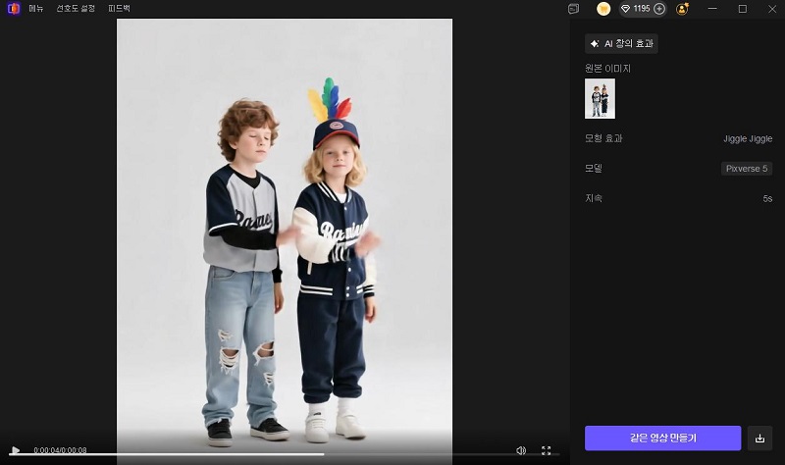Click the AI 창의 효과 tag

tap(621, 43)
